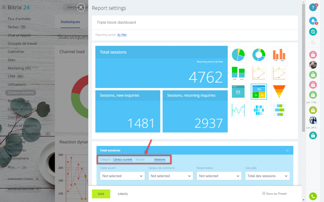This screenshot has width=324, height=202.
Task: Click the reset icon in Total sessions header
Action: coord(288,151)
